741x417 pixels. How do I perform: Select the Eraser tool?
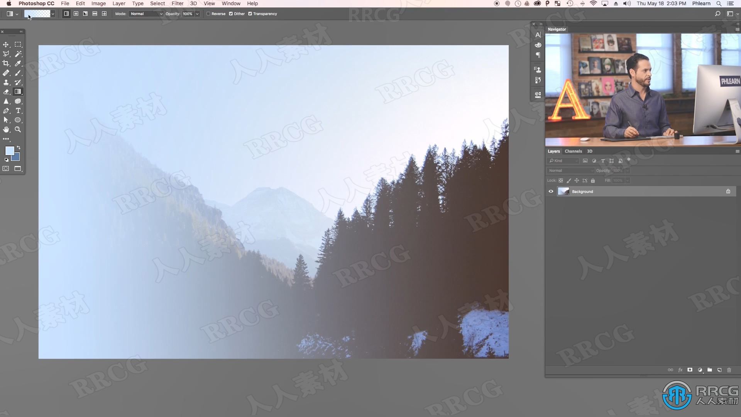click(6, 92)
